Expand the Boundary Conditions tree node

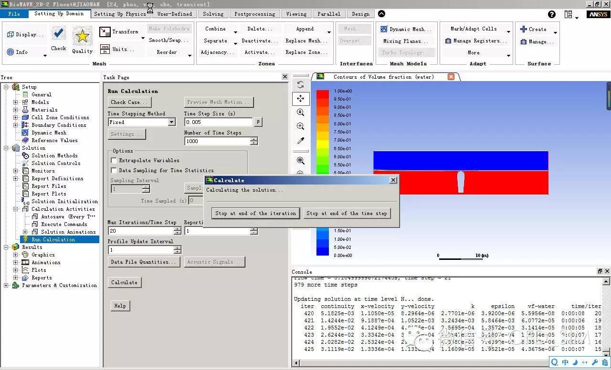pyautogui.click(x=15, y=125)
